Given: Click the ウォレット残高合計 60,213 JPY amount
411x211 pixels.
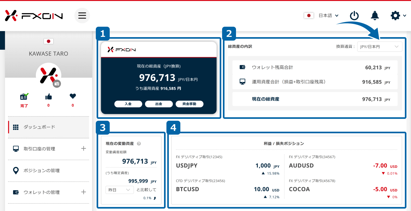Looking at the screenshot, I should 378,68.
